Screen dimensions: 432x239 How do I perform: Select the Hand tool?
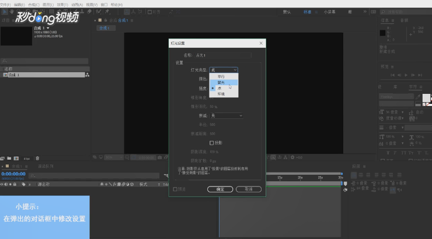coord(12,12)
